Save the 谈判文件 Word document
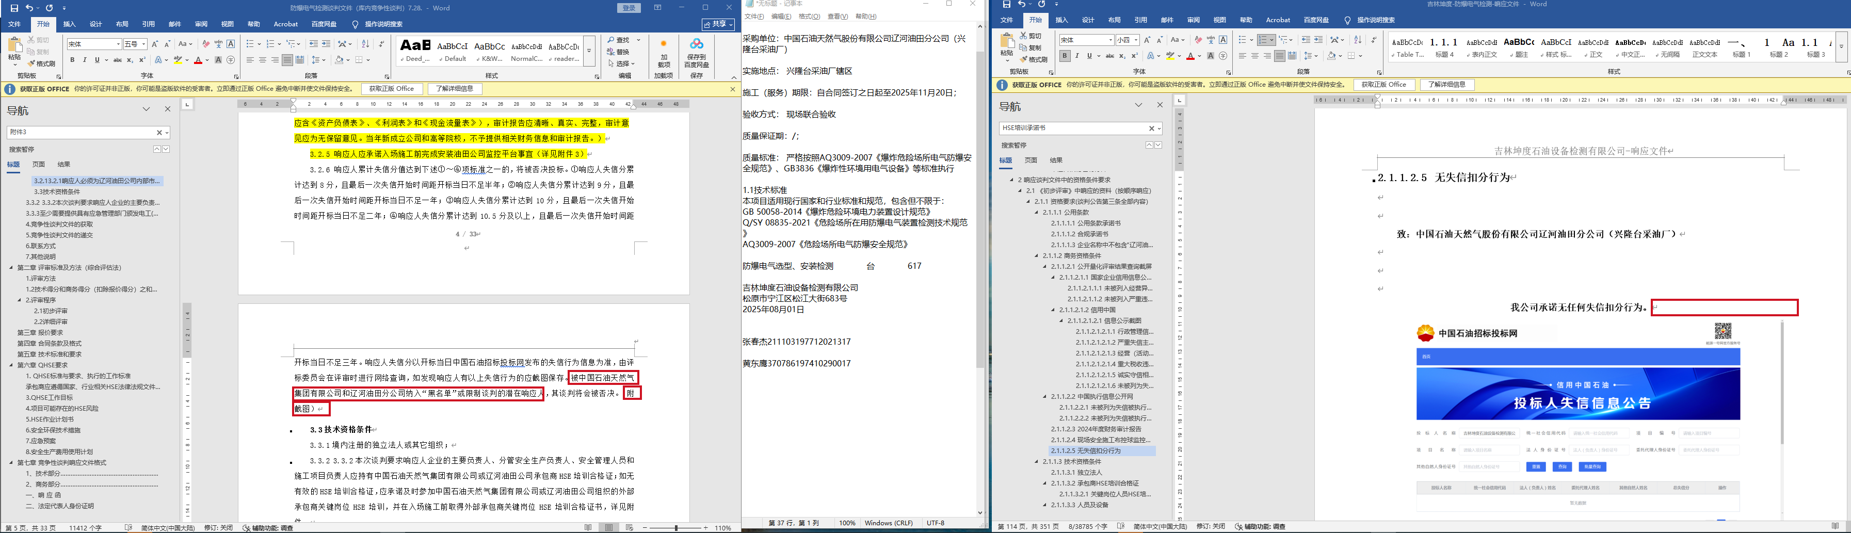The image size is (1851, 533). [14, 8]
